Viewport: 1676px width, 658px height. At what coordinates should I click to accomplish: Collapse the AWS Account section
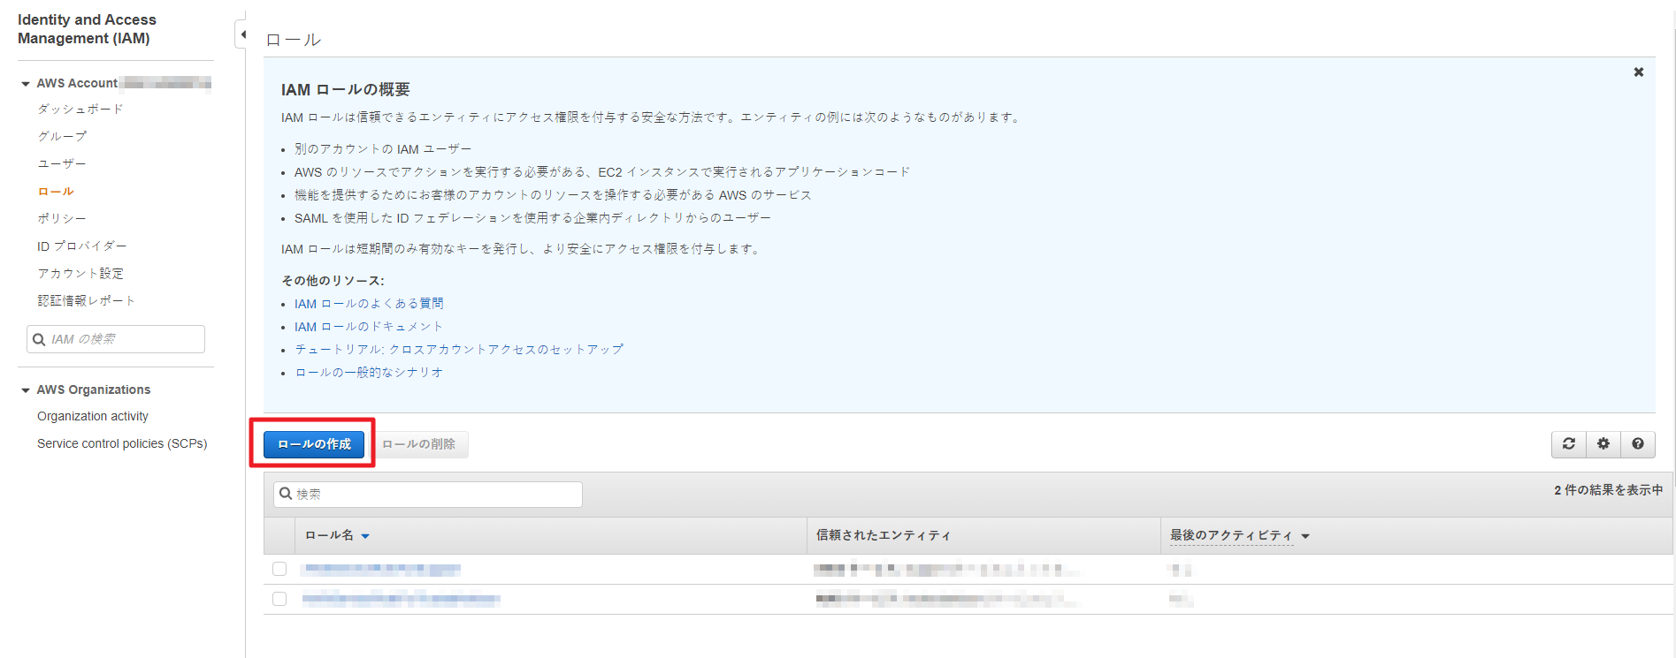point(26,84)
